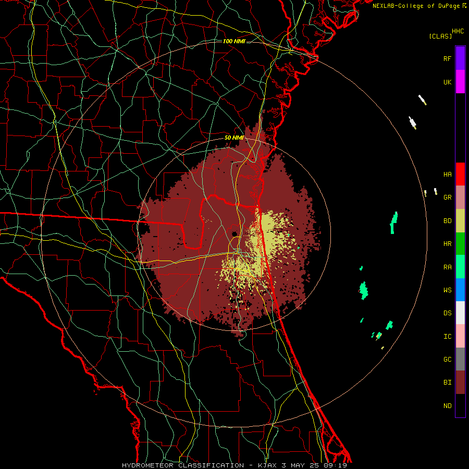
Task: Click the BI brown legend swatch
Action: point(460,382)
